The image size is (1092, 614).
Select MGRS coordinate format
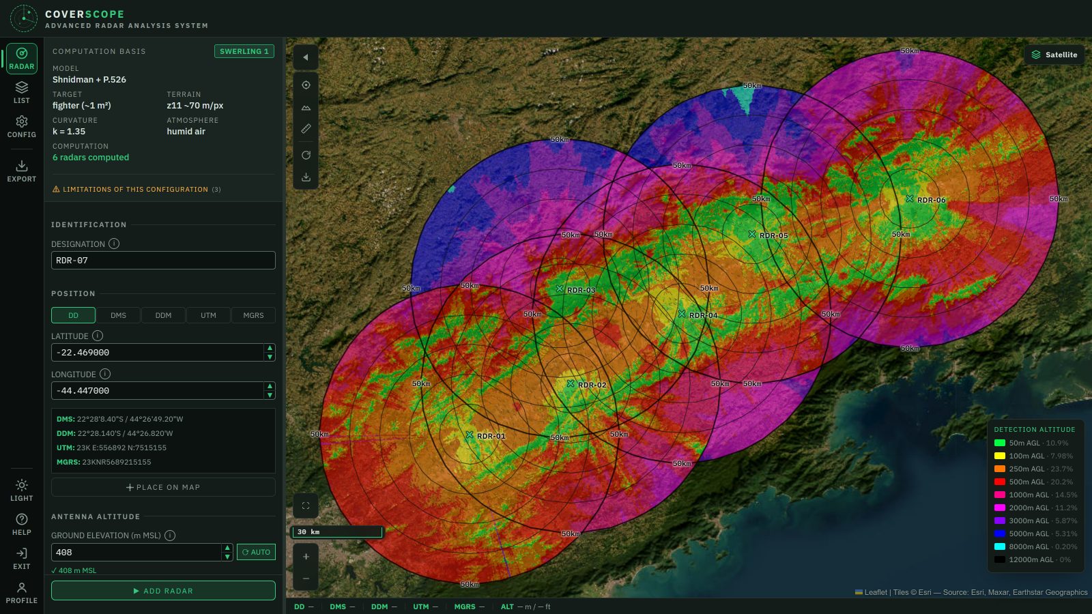click(x=253, y=315)
